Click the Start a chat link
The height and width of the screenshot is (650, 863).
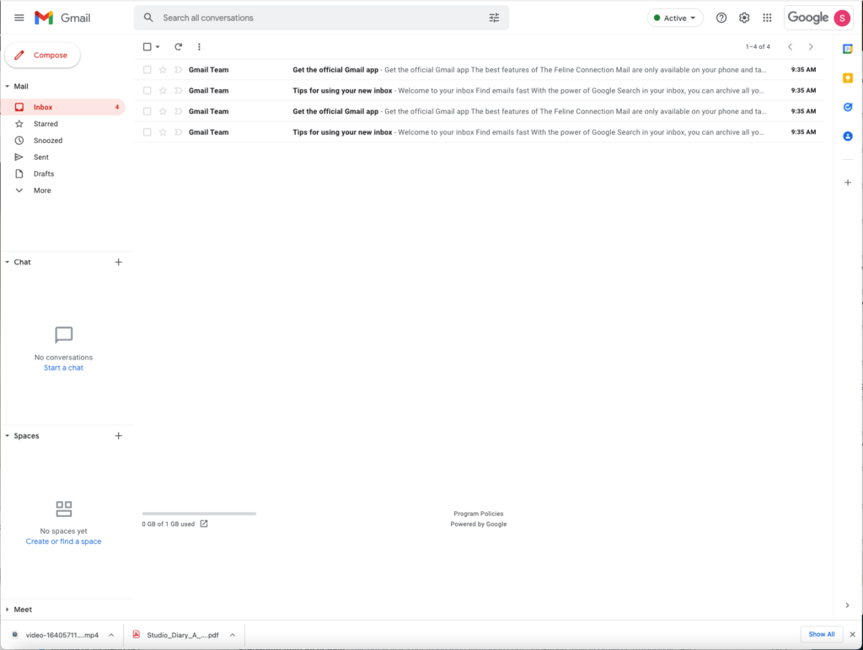click(x=63, y=368)
